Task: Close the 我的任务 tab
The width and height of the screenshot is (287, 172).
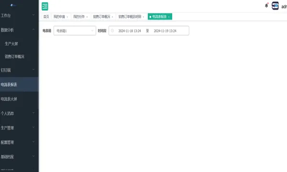Action: tap(87, 17)
